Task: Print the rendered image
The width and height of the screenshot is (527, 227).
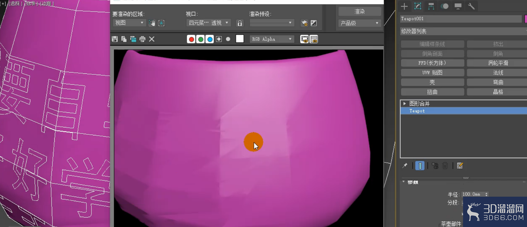Action: coord(142,39)
